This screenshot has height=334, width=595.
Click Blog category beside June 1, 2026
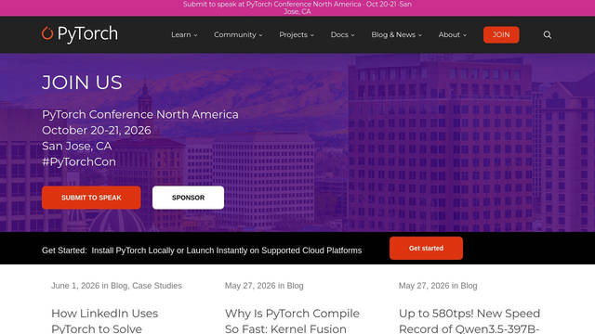pos(119,286)
